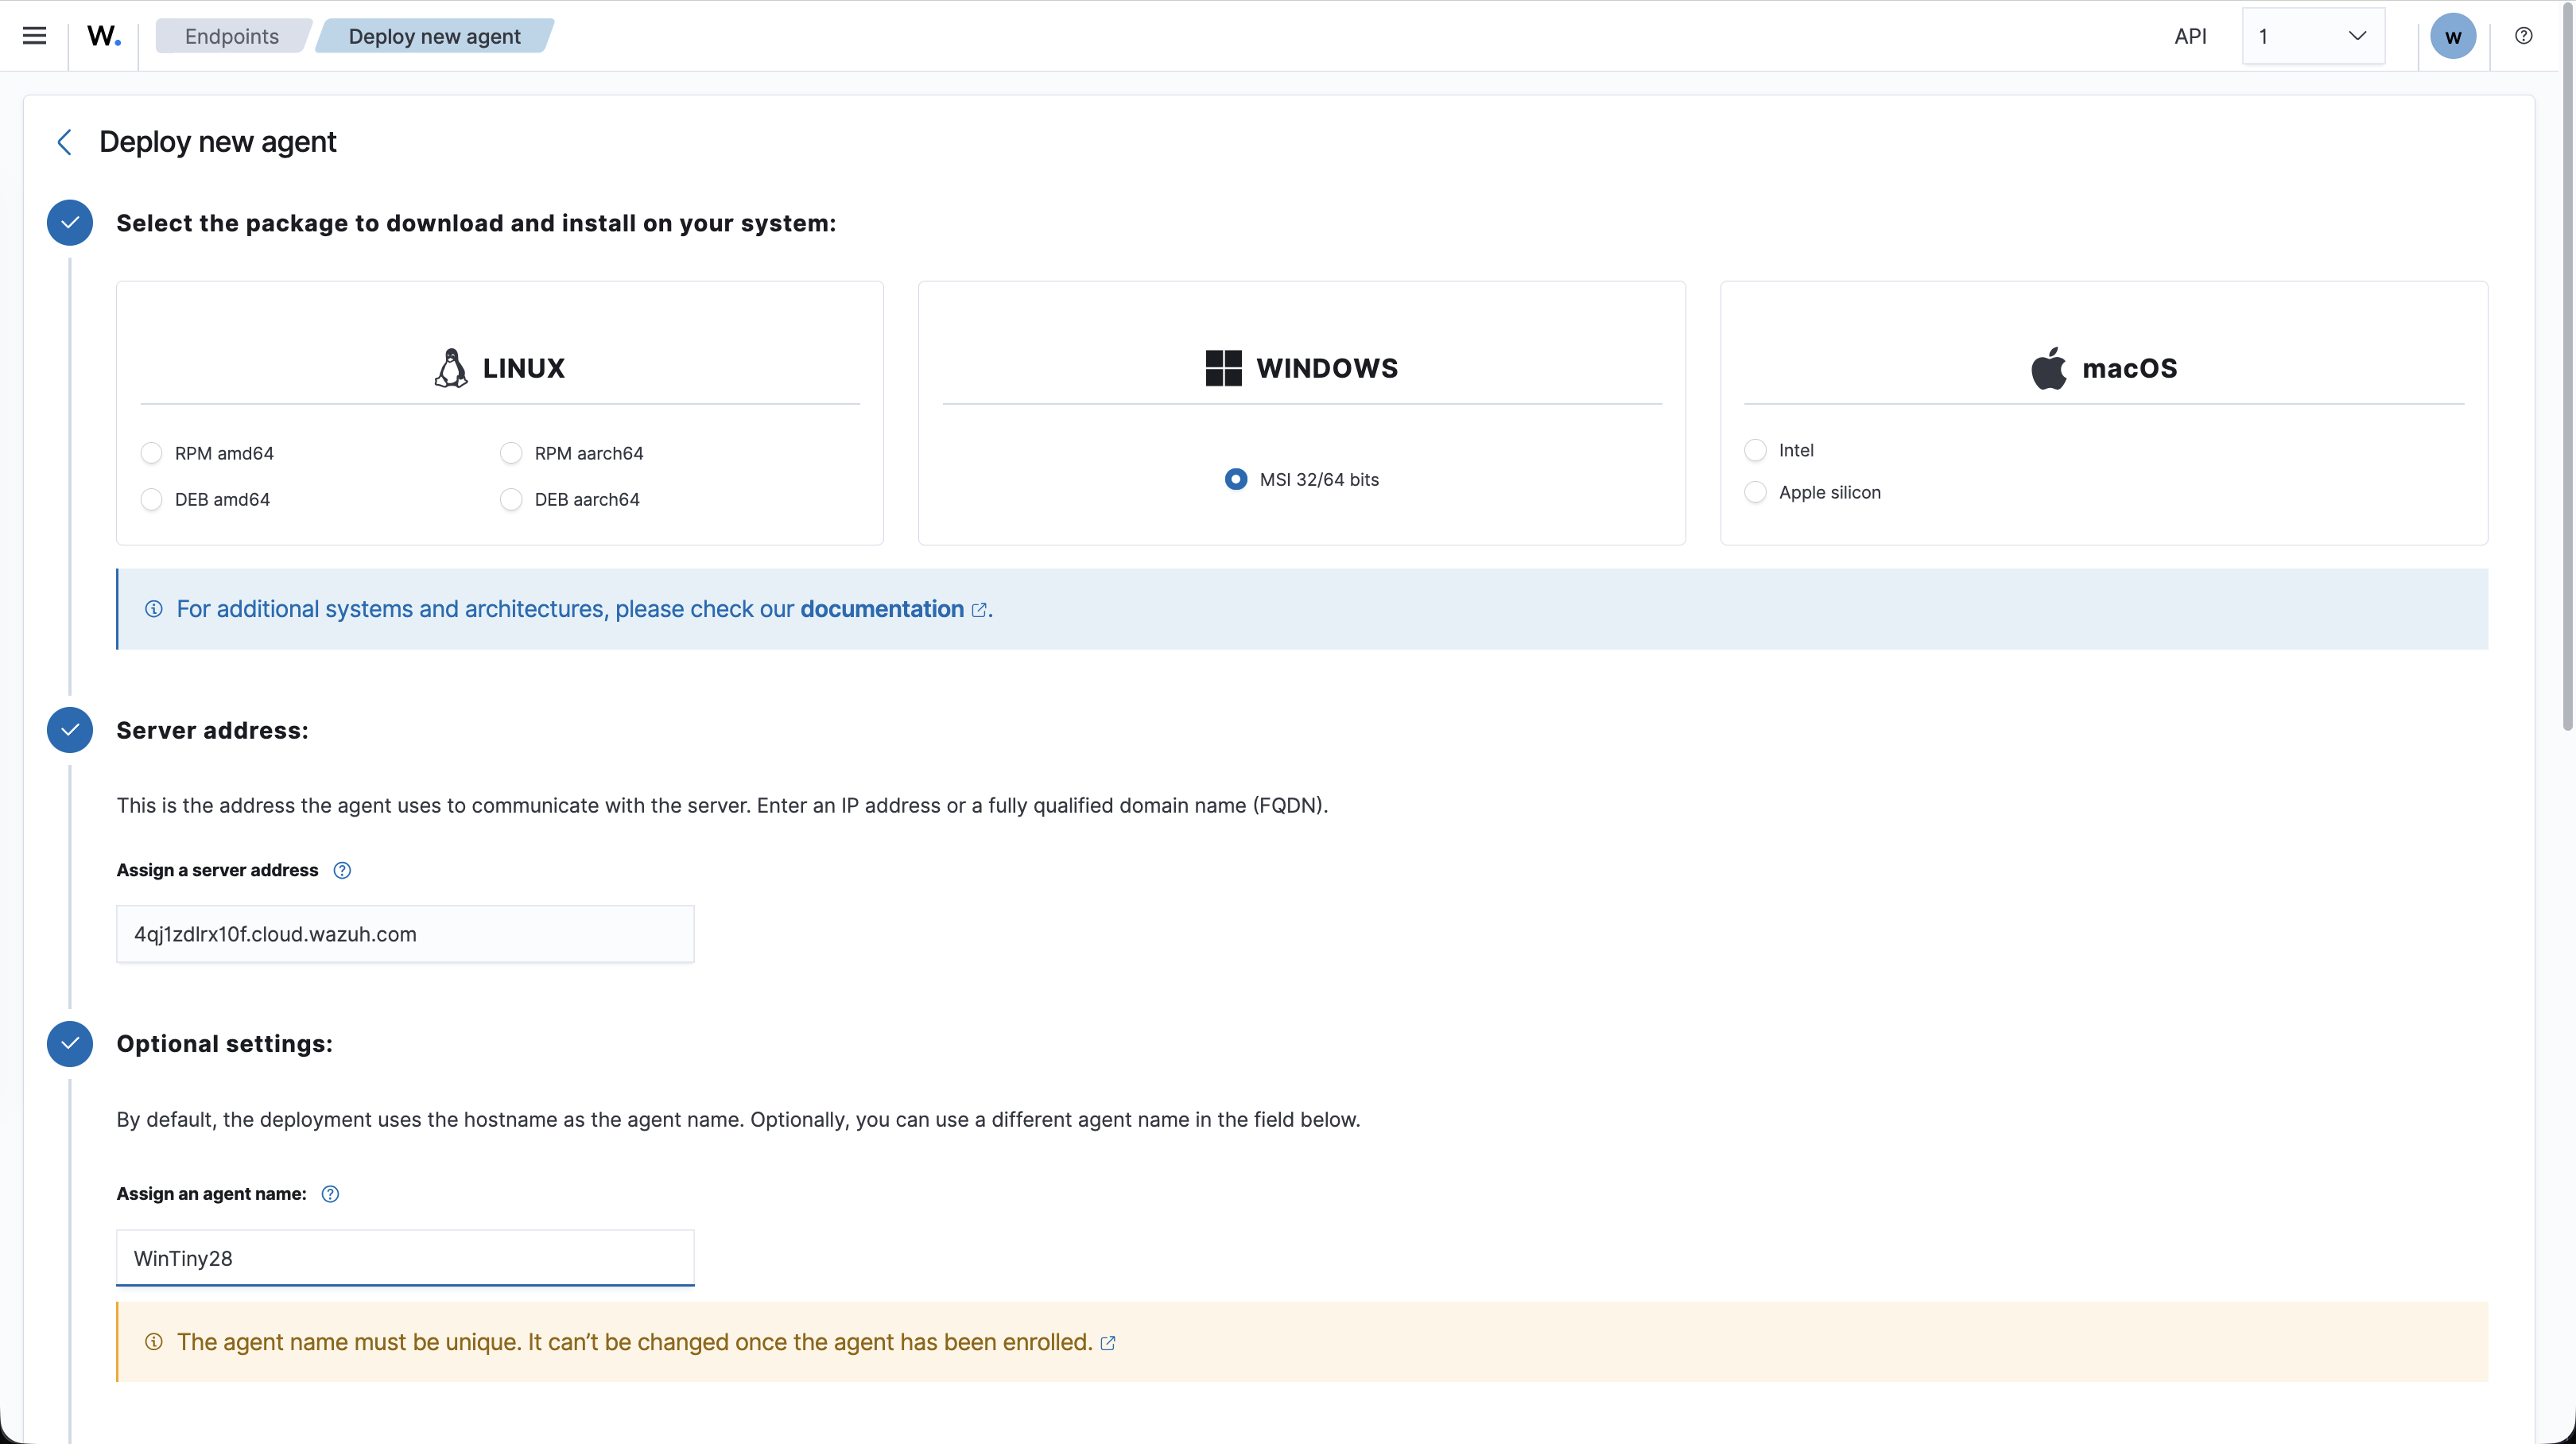The height and width of the screenshot is (1444, 2576).
Task: Click the Deploy new agent breadcrumb
Action: (434, 36)
